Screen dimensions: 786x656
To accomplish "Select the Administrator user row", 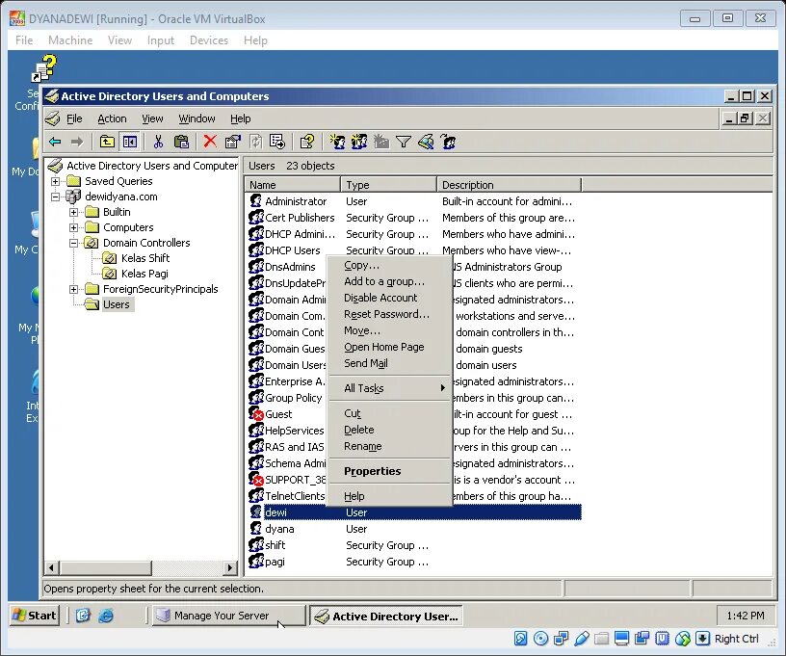I will click(x=413, y=201).
